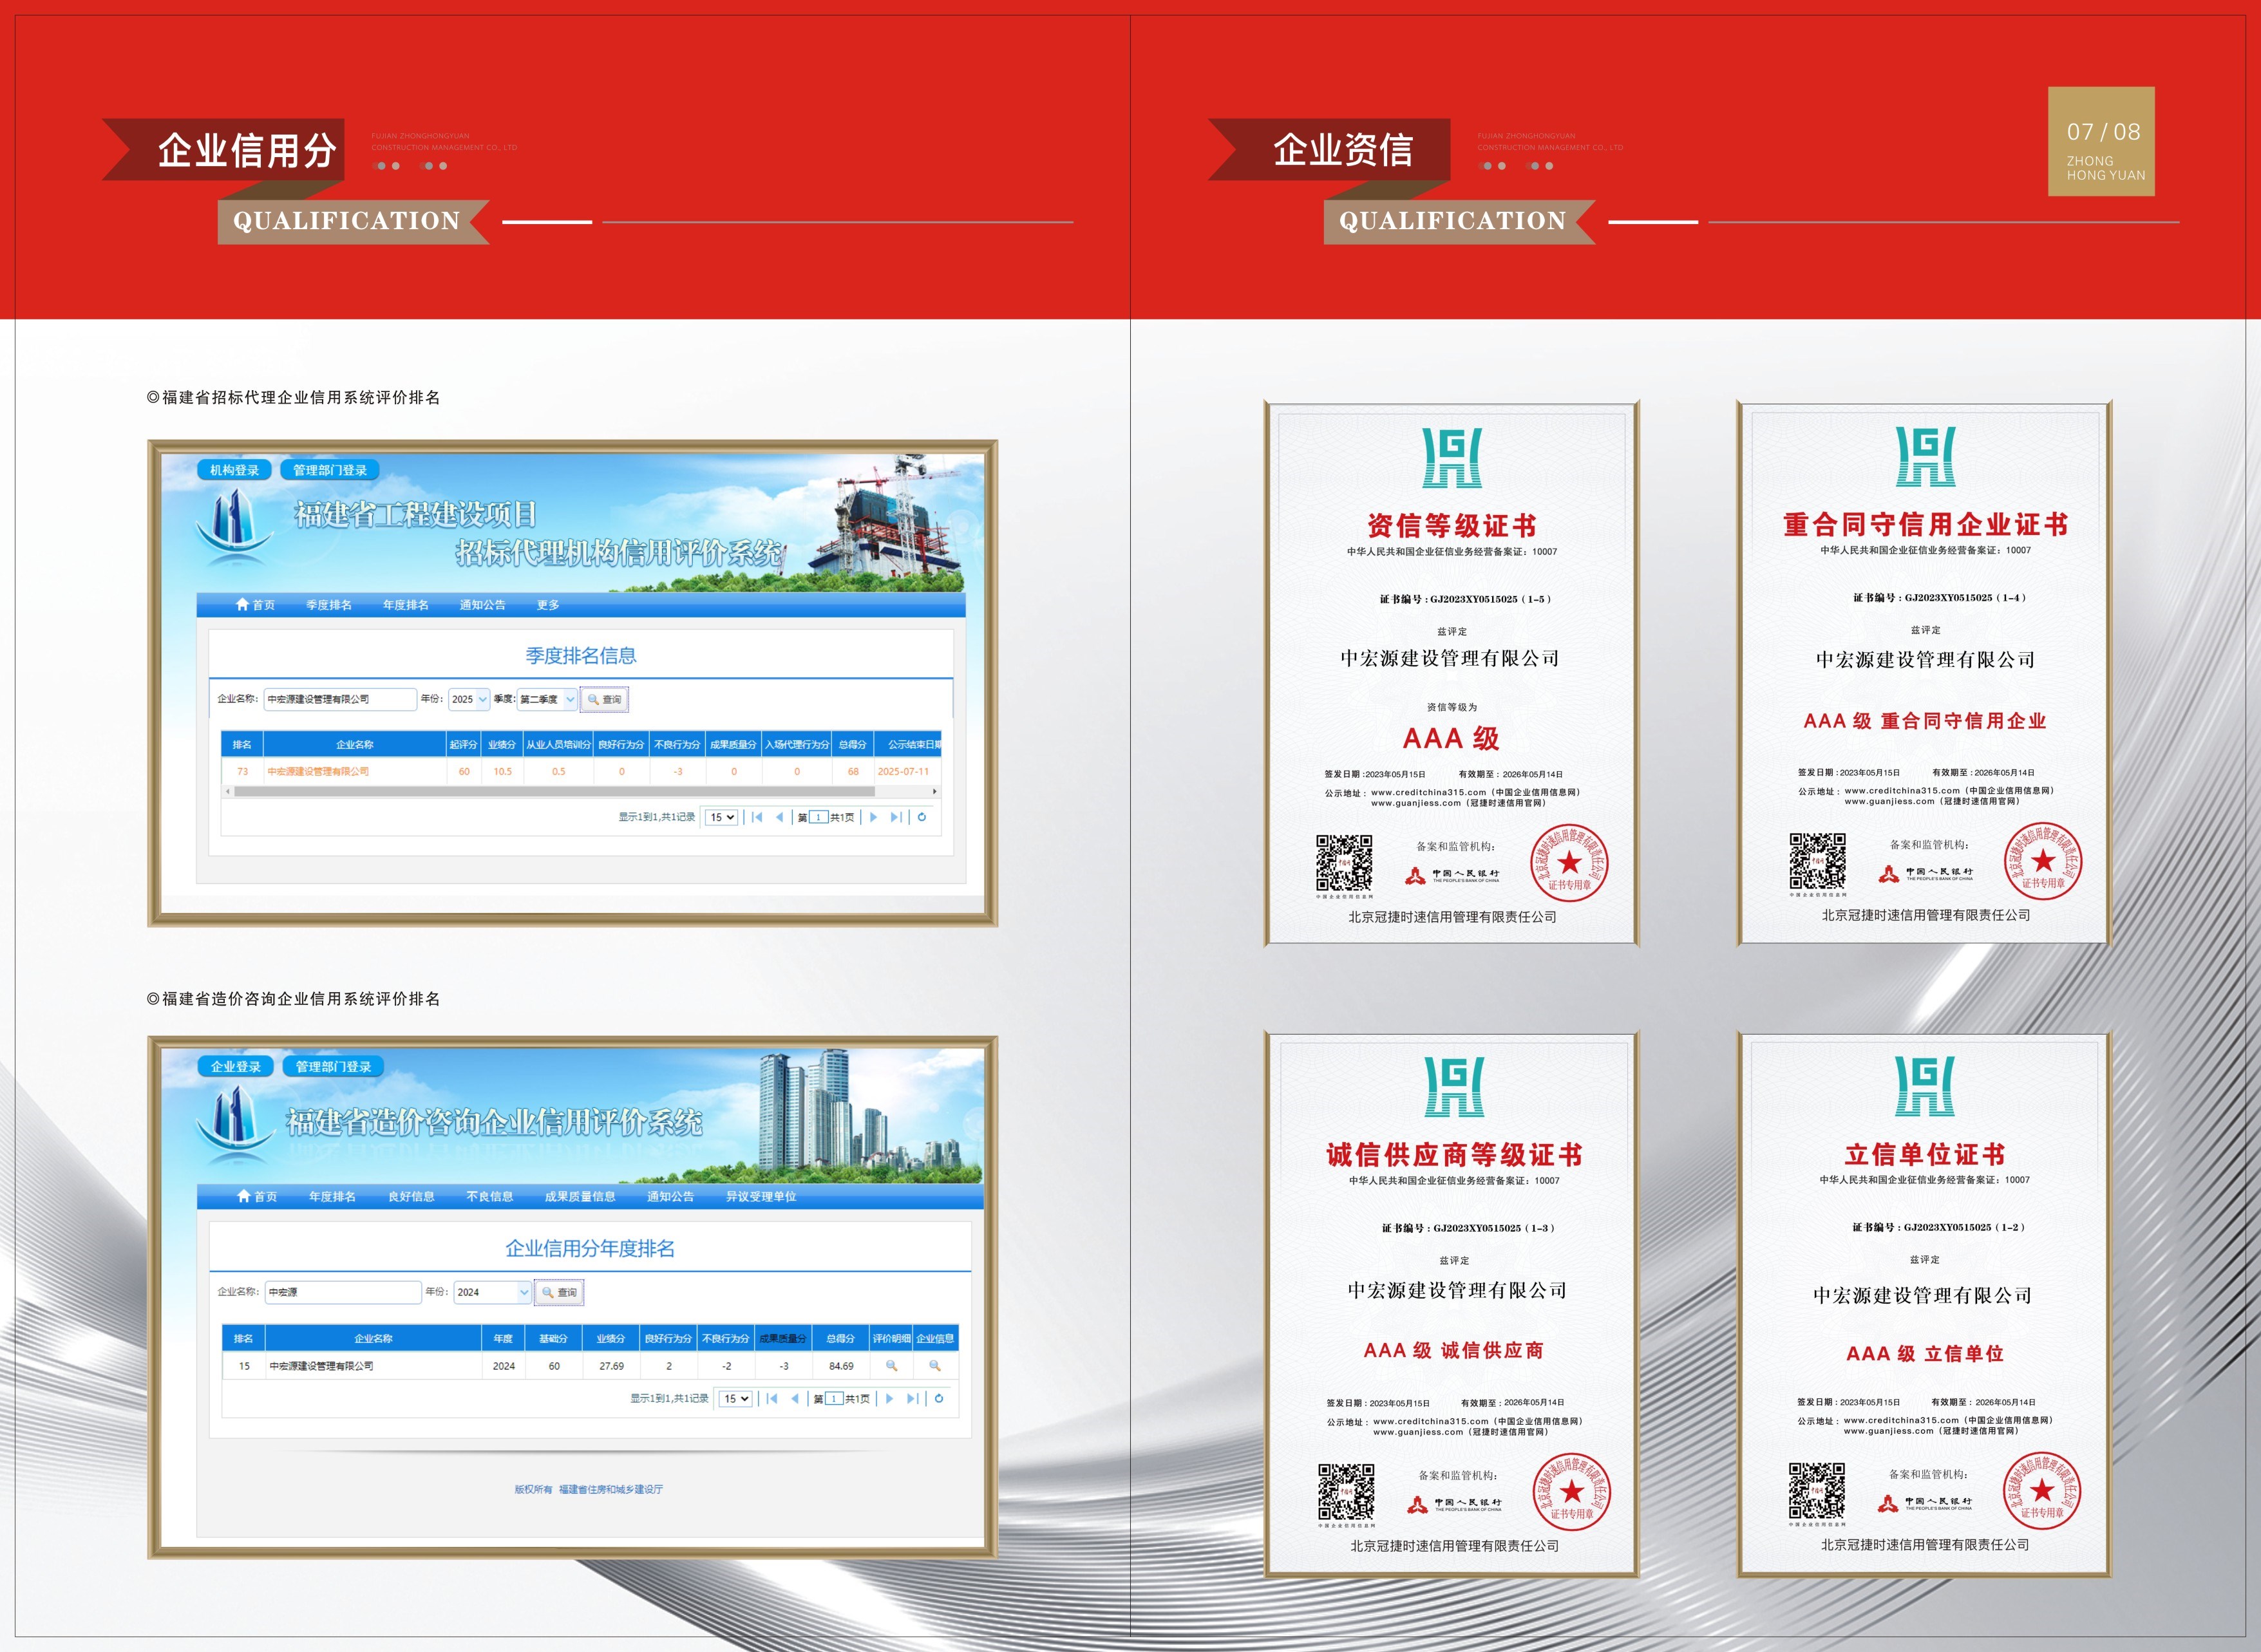Click the 企业登录 button

(235, 1066)
